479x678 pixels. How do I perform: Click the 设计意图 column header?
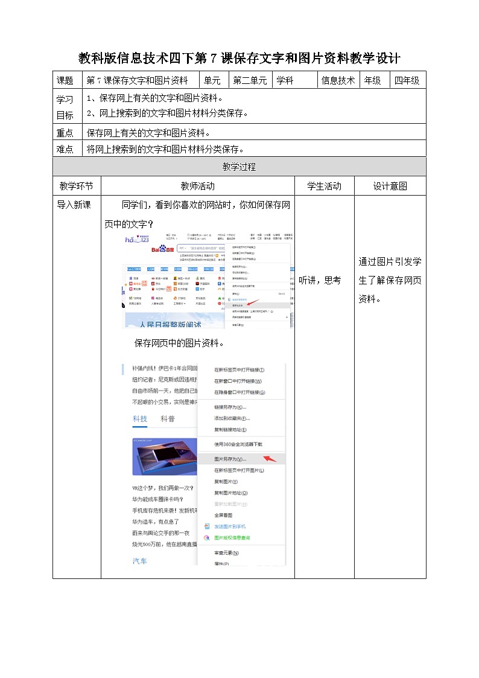[390, 186]
